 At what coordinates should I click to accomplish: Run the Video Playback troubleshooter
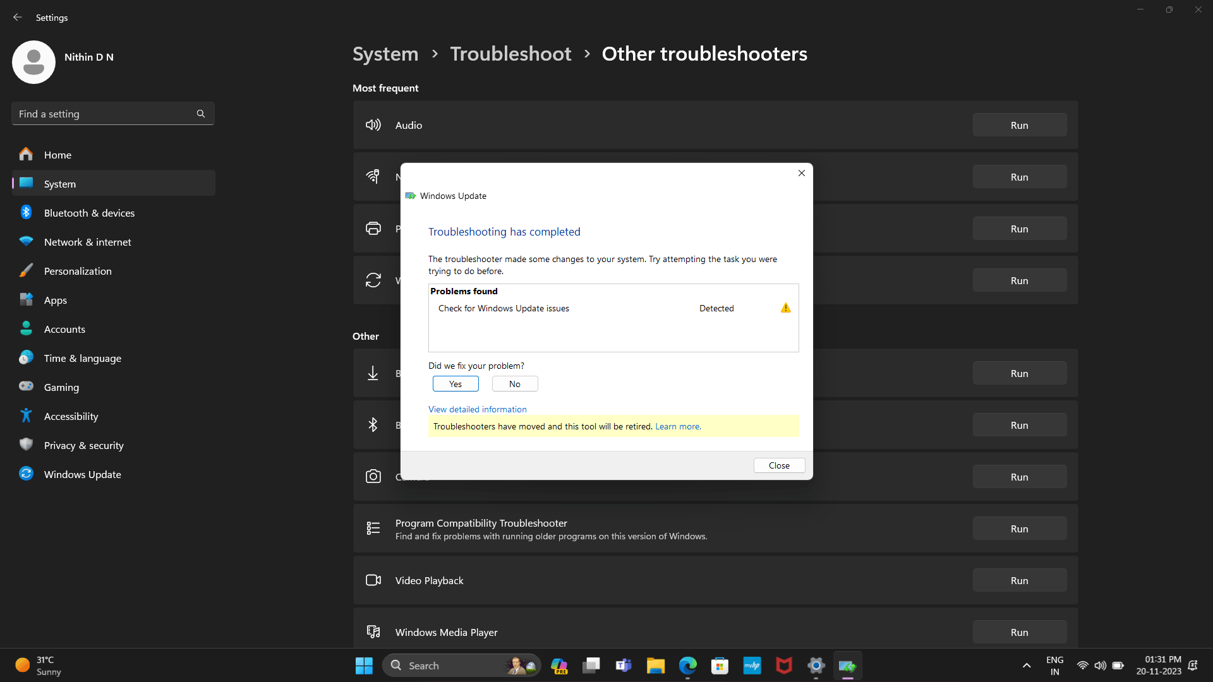(x=1019, y=580)
